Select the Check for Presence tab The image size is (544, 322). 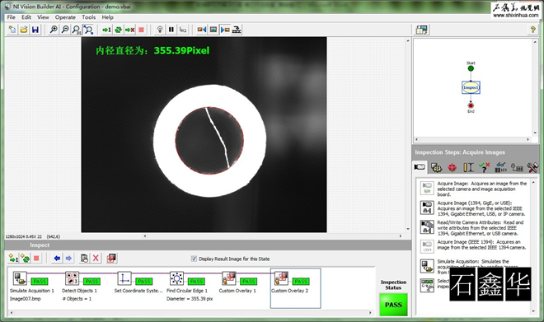pos(485,168)
